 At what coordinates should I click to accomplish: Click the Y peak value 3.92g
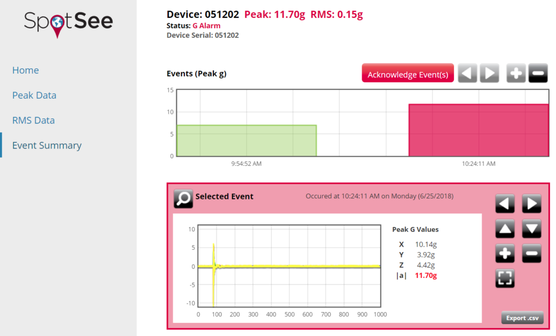(x=426, y=255)
